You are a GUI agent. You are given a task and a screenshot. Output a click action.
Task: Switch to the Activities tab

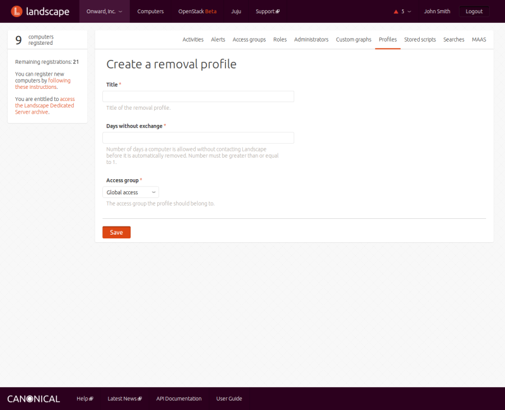(x=193, y=39)
